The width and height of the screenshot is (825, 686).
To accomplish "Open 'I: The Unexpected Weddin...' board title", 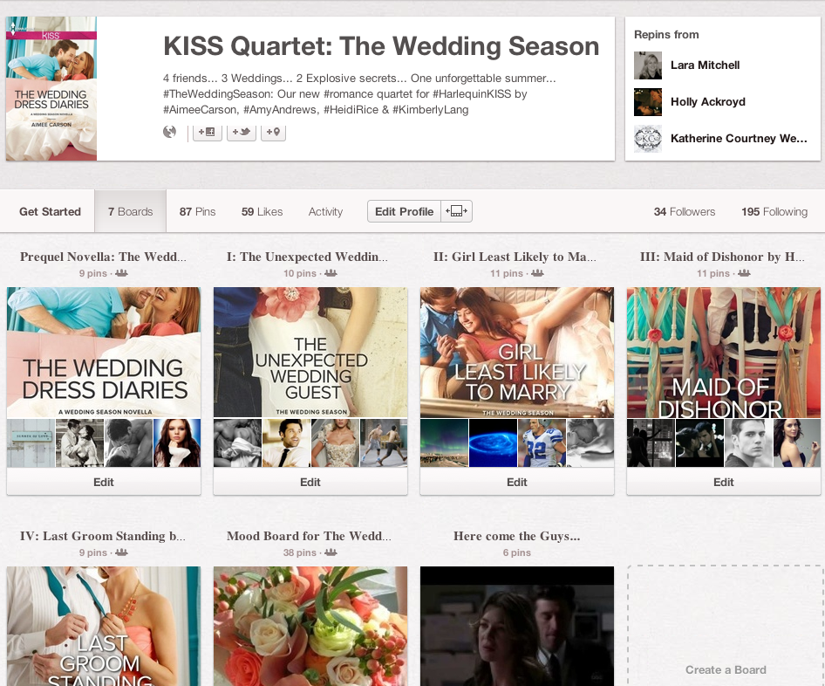I will [307, 257].
